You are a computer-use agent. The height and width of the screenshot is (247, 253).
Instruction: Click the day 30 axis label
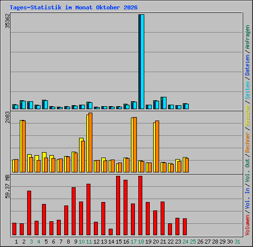pyautogui.click(x=230, y=242)
